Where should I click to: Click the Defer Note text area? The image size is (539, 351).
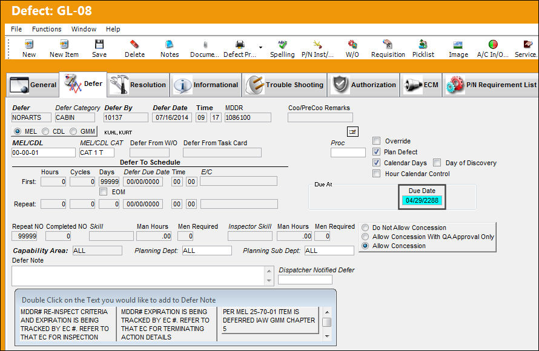(x=139, y=276)
